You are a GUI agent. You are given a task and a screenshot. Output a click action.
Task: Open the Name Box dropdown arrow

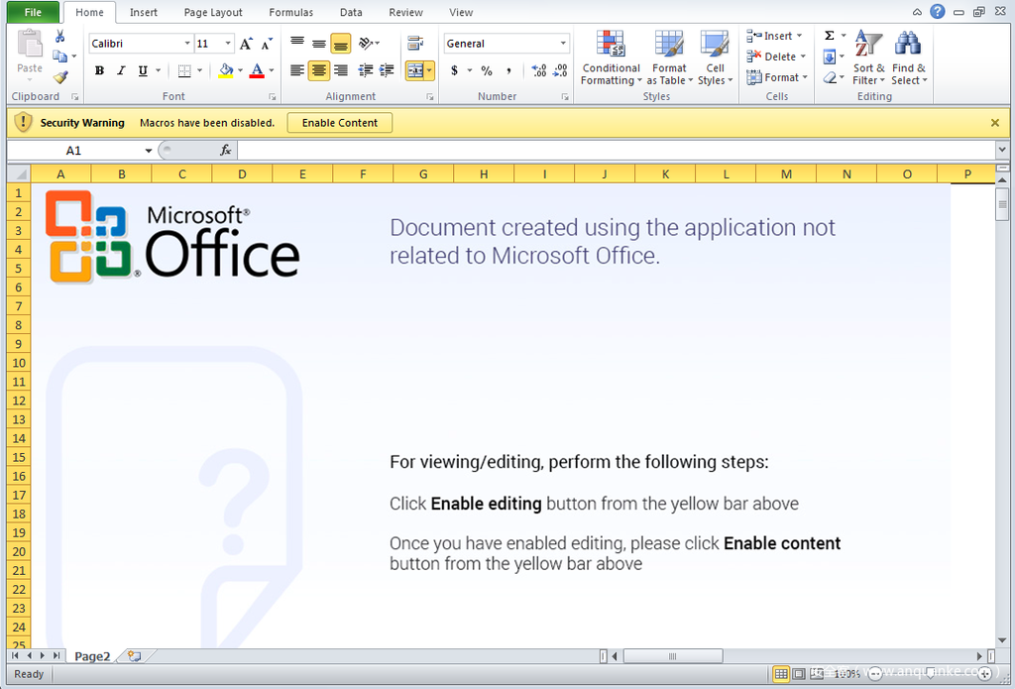point(149,151)
